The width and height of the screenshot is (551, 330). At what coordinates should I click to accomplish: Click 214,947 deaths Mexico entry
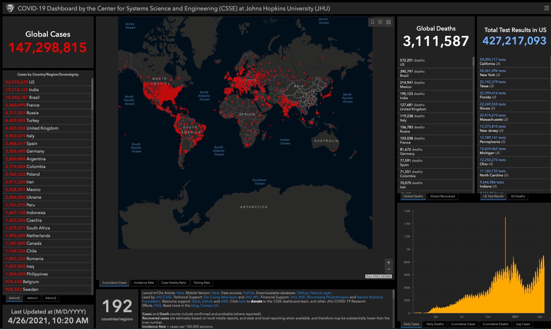point(435,85)
